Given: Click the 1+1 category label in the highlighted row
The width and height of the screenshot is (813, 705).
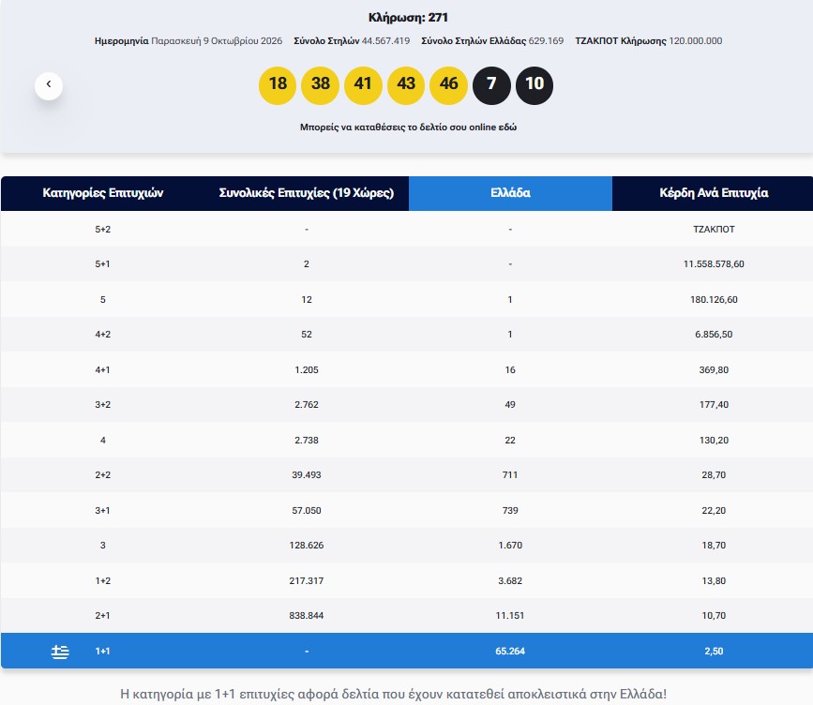Looking at the screenshot, I should click(102, 651).
